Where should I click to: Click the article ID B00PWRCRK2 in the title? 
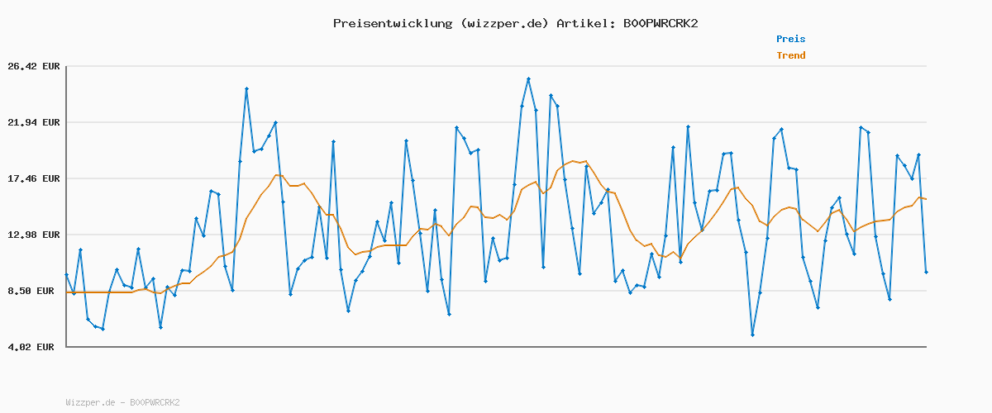661,23
